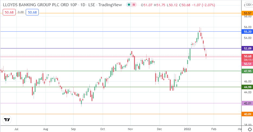Click the green market status dot

[129, 5]
